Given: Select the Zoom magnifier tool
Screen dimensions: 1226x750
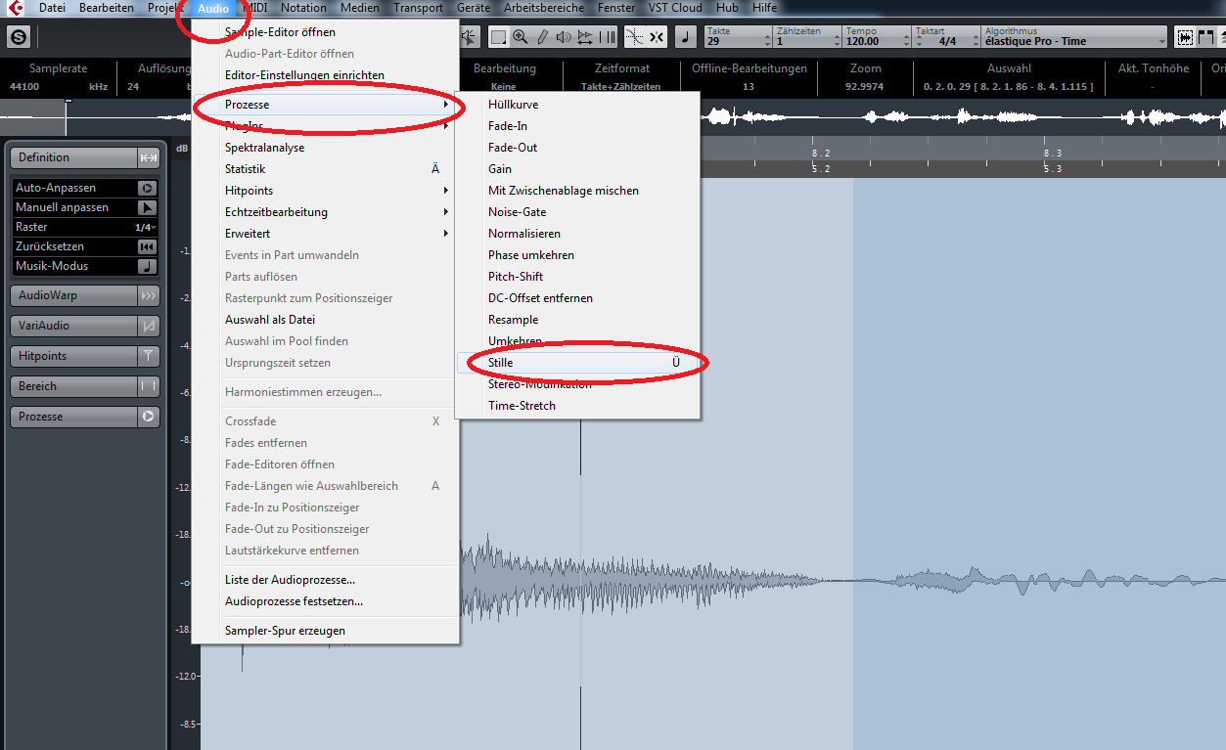Looking at the screenshot, I should click(521, 37).
